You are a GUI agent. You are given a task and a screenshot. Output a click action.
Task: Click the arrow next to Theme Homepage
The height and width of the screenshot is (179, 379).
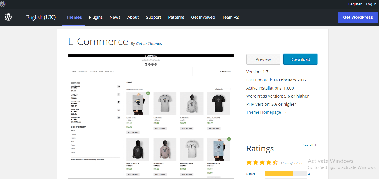[x=284, y=113]
